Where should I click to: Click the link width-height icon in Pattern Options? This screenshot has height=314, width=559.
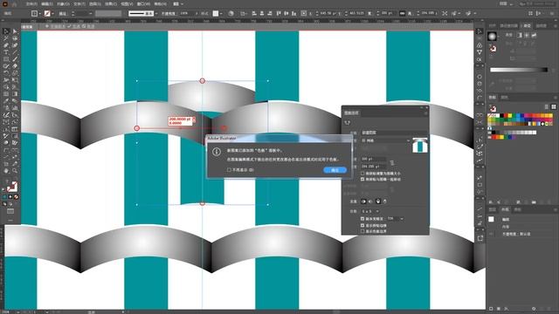[392, 163]
